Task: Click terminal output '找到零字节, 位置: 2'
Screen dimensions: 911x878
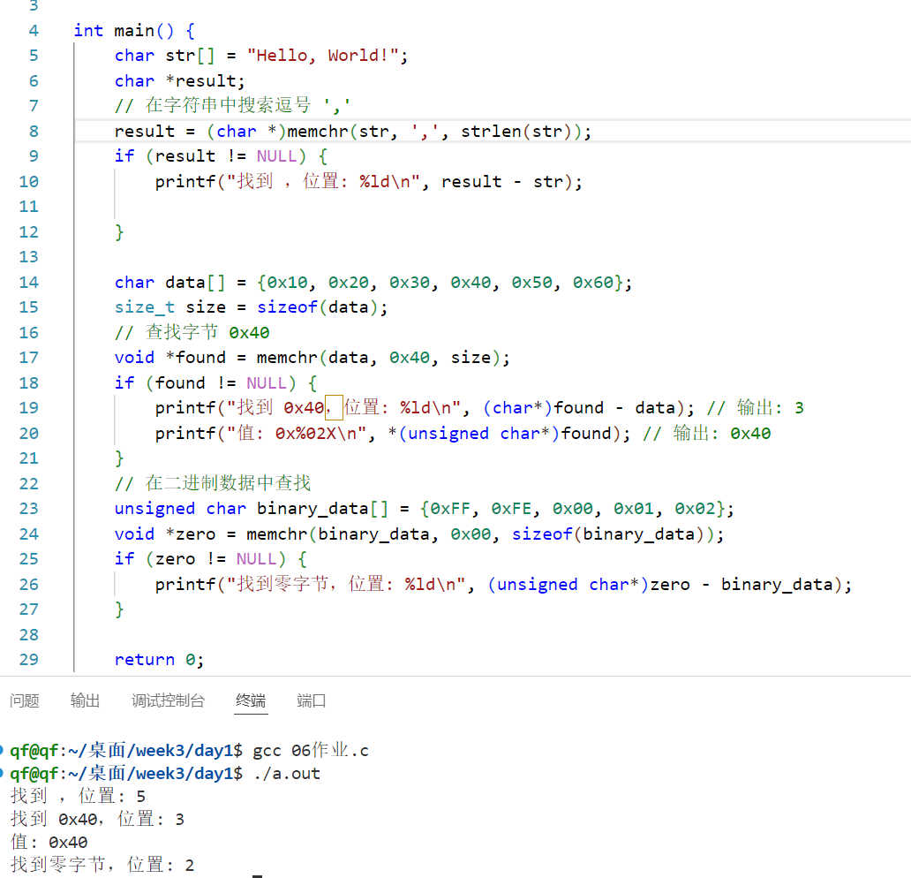Action: (102, 866)
